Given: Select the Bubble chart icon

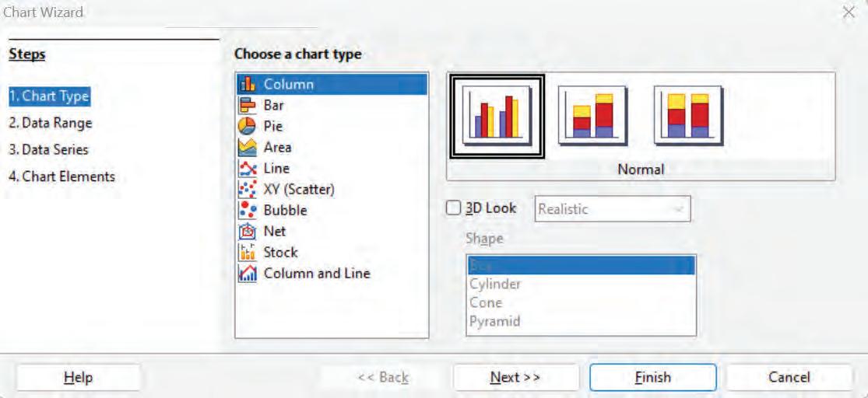Looking at the screenshot, I should pos(247,210).
